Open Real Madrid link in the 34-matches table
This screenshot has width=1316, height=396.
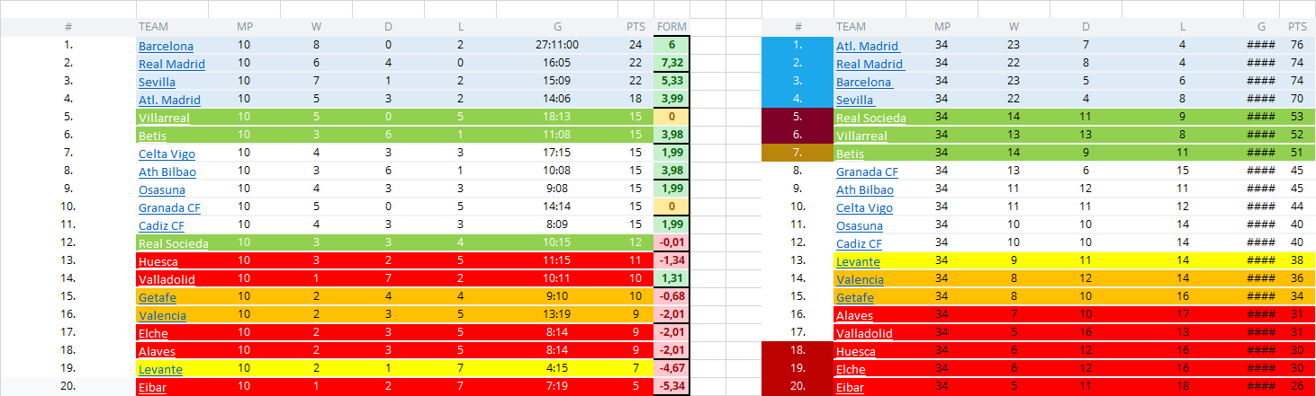[x=870, y=64]
